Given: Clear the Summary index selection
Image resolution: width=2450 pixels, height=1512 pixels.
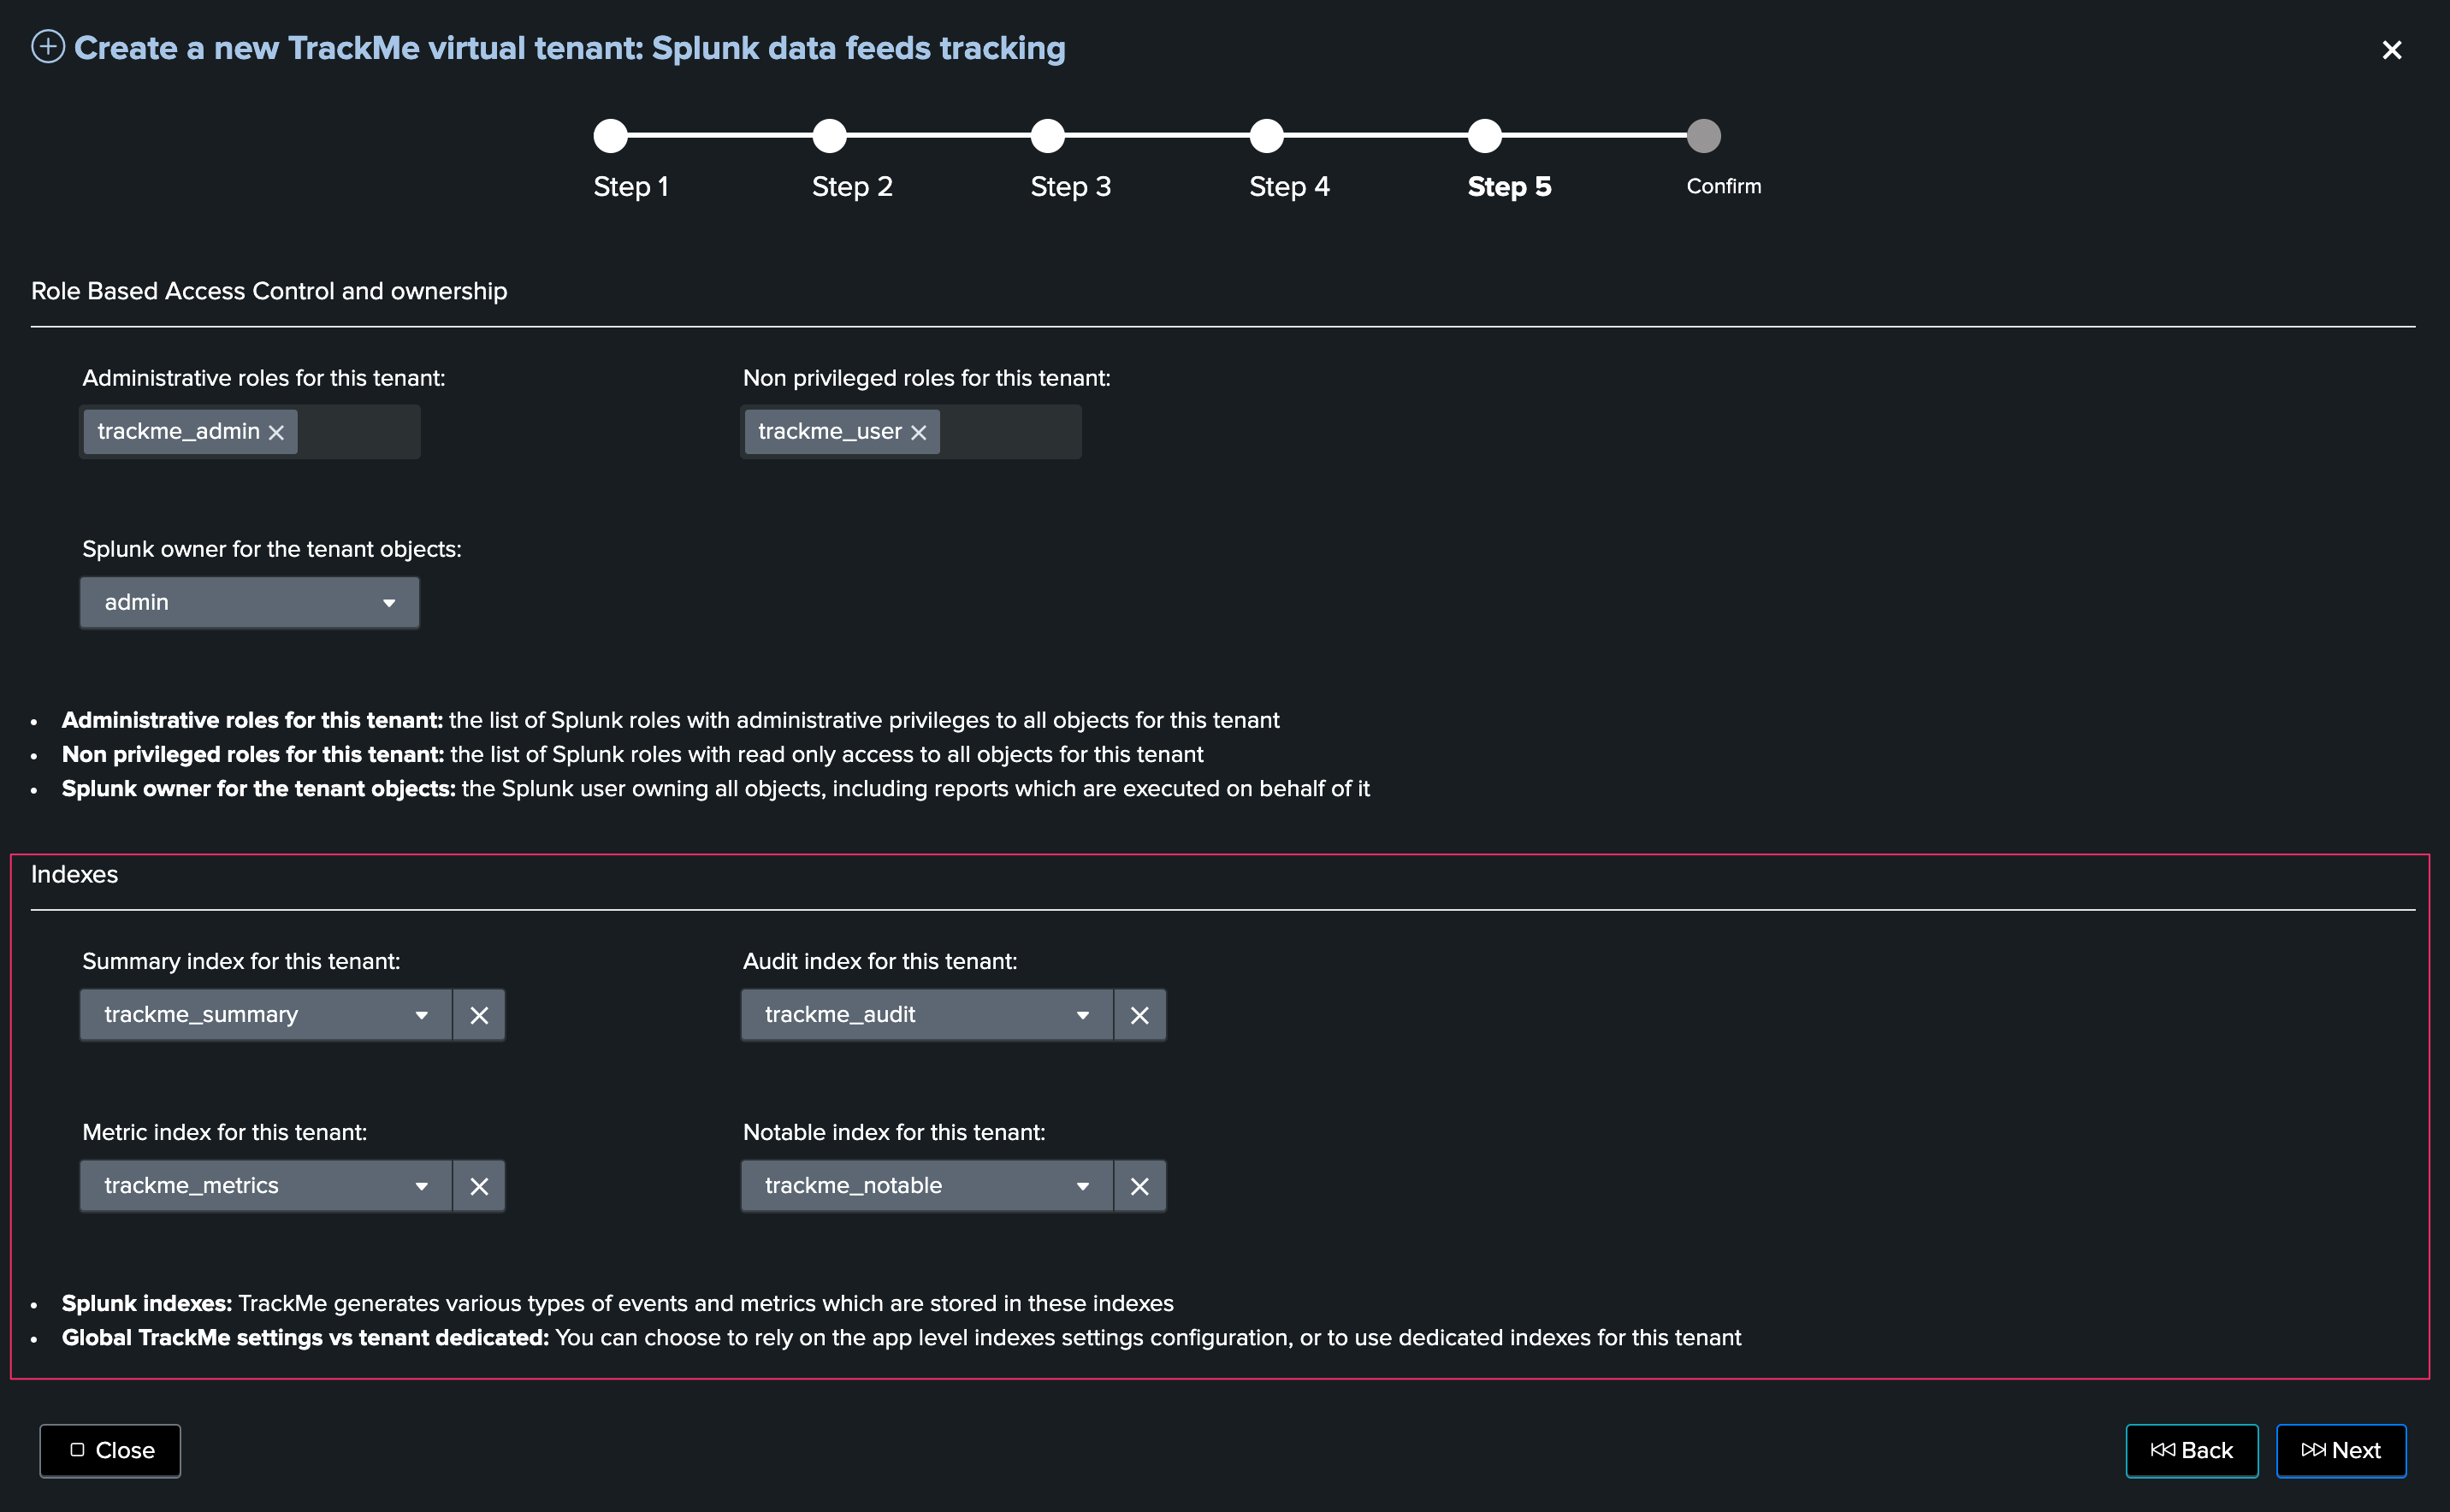Looking at the screenshot, I should coord(479,1015).
